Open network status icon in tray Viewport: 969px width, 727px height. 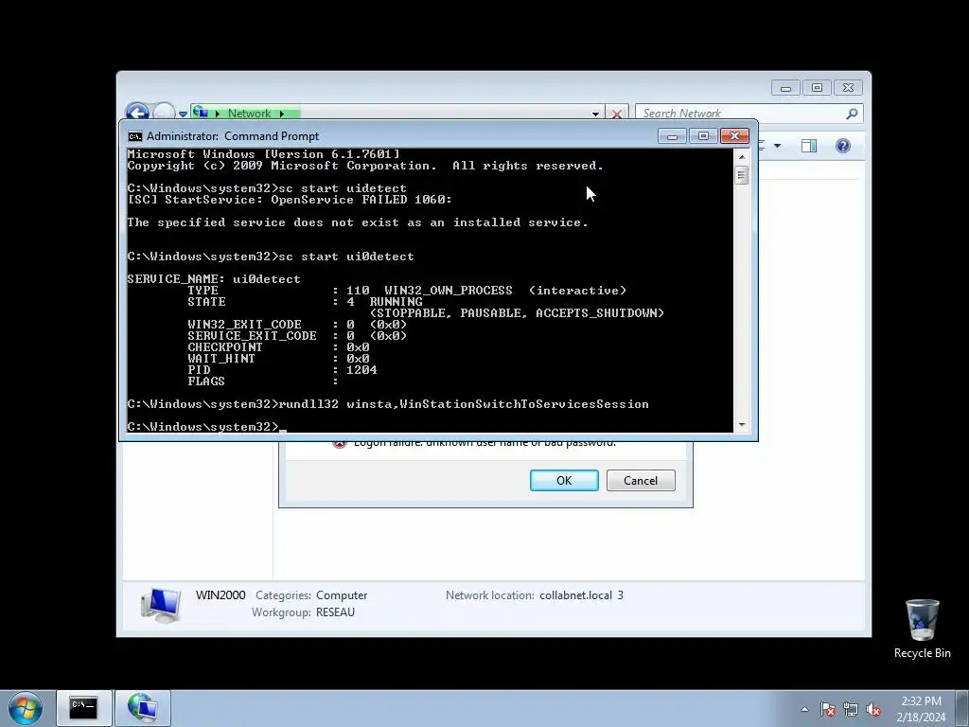pyautogui.click(x=851, y=709)
